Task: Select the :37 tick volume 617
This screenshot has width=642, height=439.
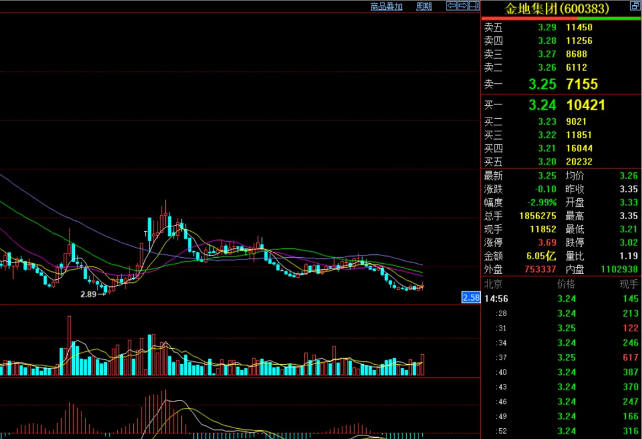Action: (630, 358)
